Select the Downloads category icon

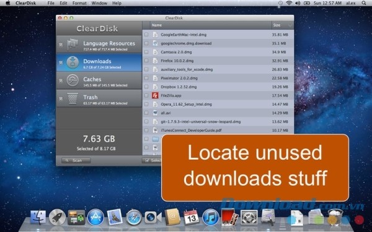pos(73,62)
